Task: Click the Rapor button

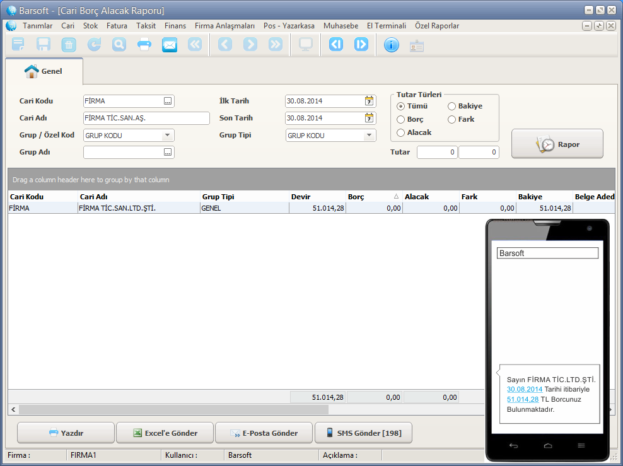Action: [x=557, y=144]
